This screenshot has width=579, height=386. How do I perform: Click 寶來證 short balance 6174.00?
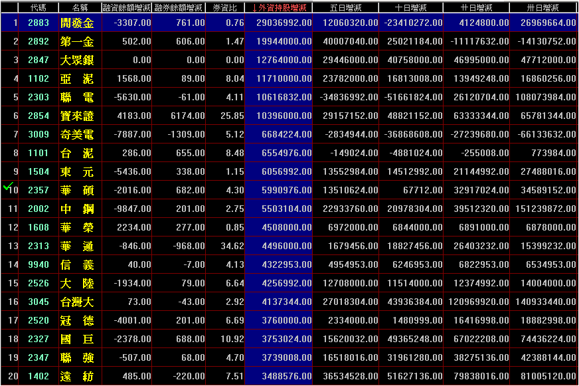point(188,116)
